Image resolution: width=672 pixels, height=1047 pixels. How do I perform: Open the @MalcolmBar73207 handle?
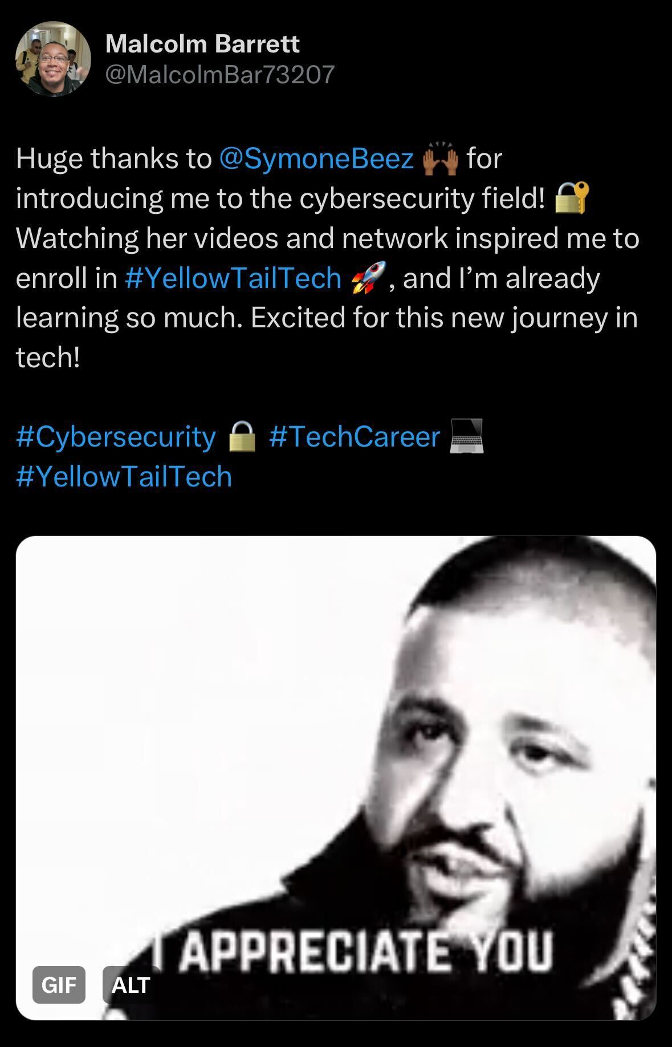point(220,74)
